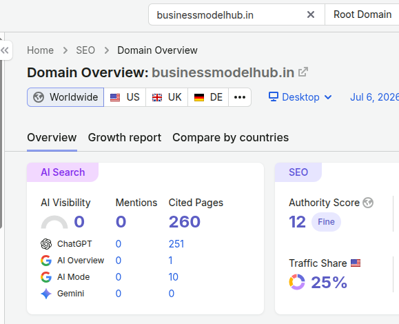The image size is (399, 324).
Task: Open the Desktop device dropdown
Action: pyautogui.click(x=300, y=97)
